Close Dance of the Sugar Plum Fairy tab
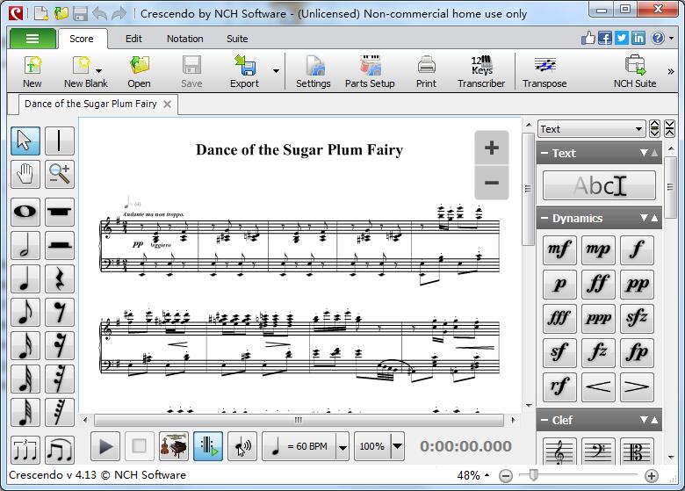The image size is (685, 491). click(x=168, y=104)
